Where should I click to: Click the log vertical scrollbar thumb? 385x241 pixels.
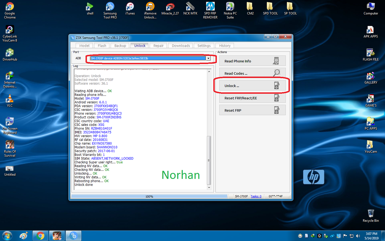209,160
